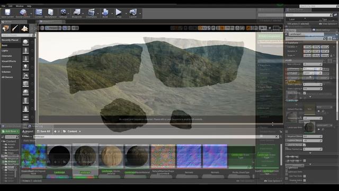Select the Volumes category
The height and width of the screenshot is (191, 339).
click(x=6, y=72)
